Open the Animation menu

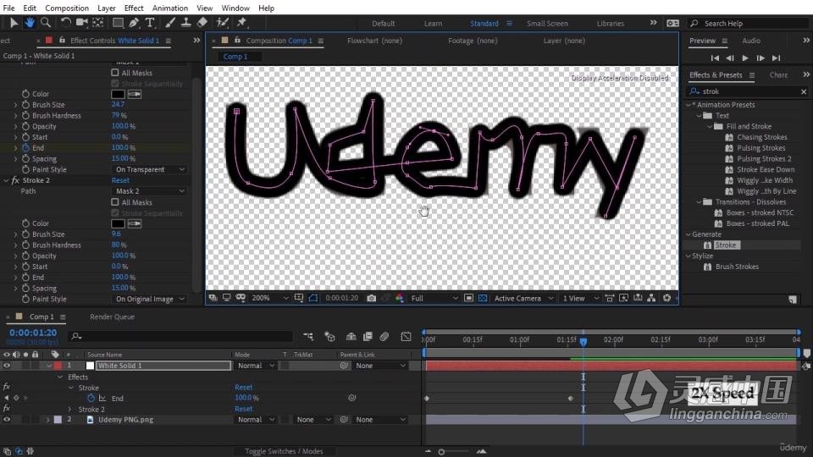click(170, 8)
